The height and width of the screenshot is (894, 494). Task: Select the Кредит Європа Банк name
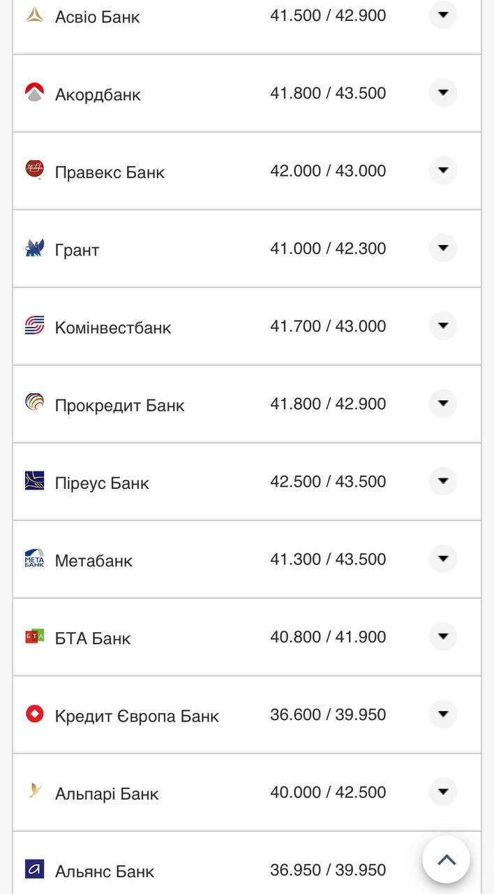click(x=137, y=716)
